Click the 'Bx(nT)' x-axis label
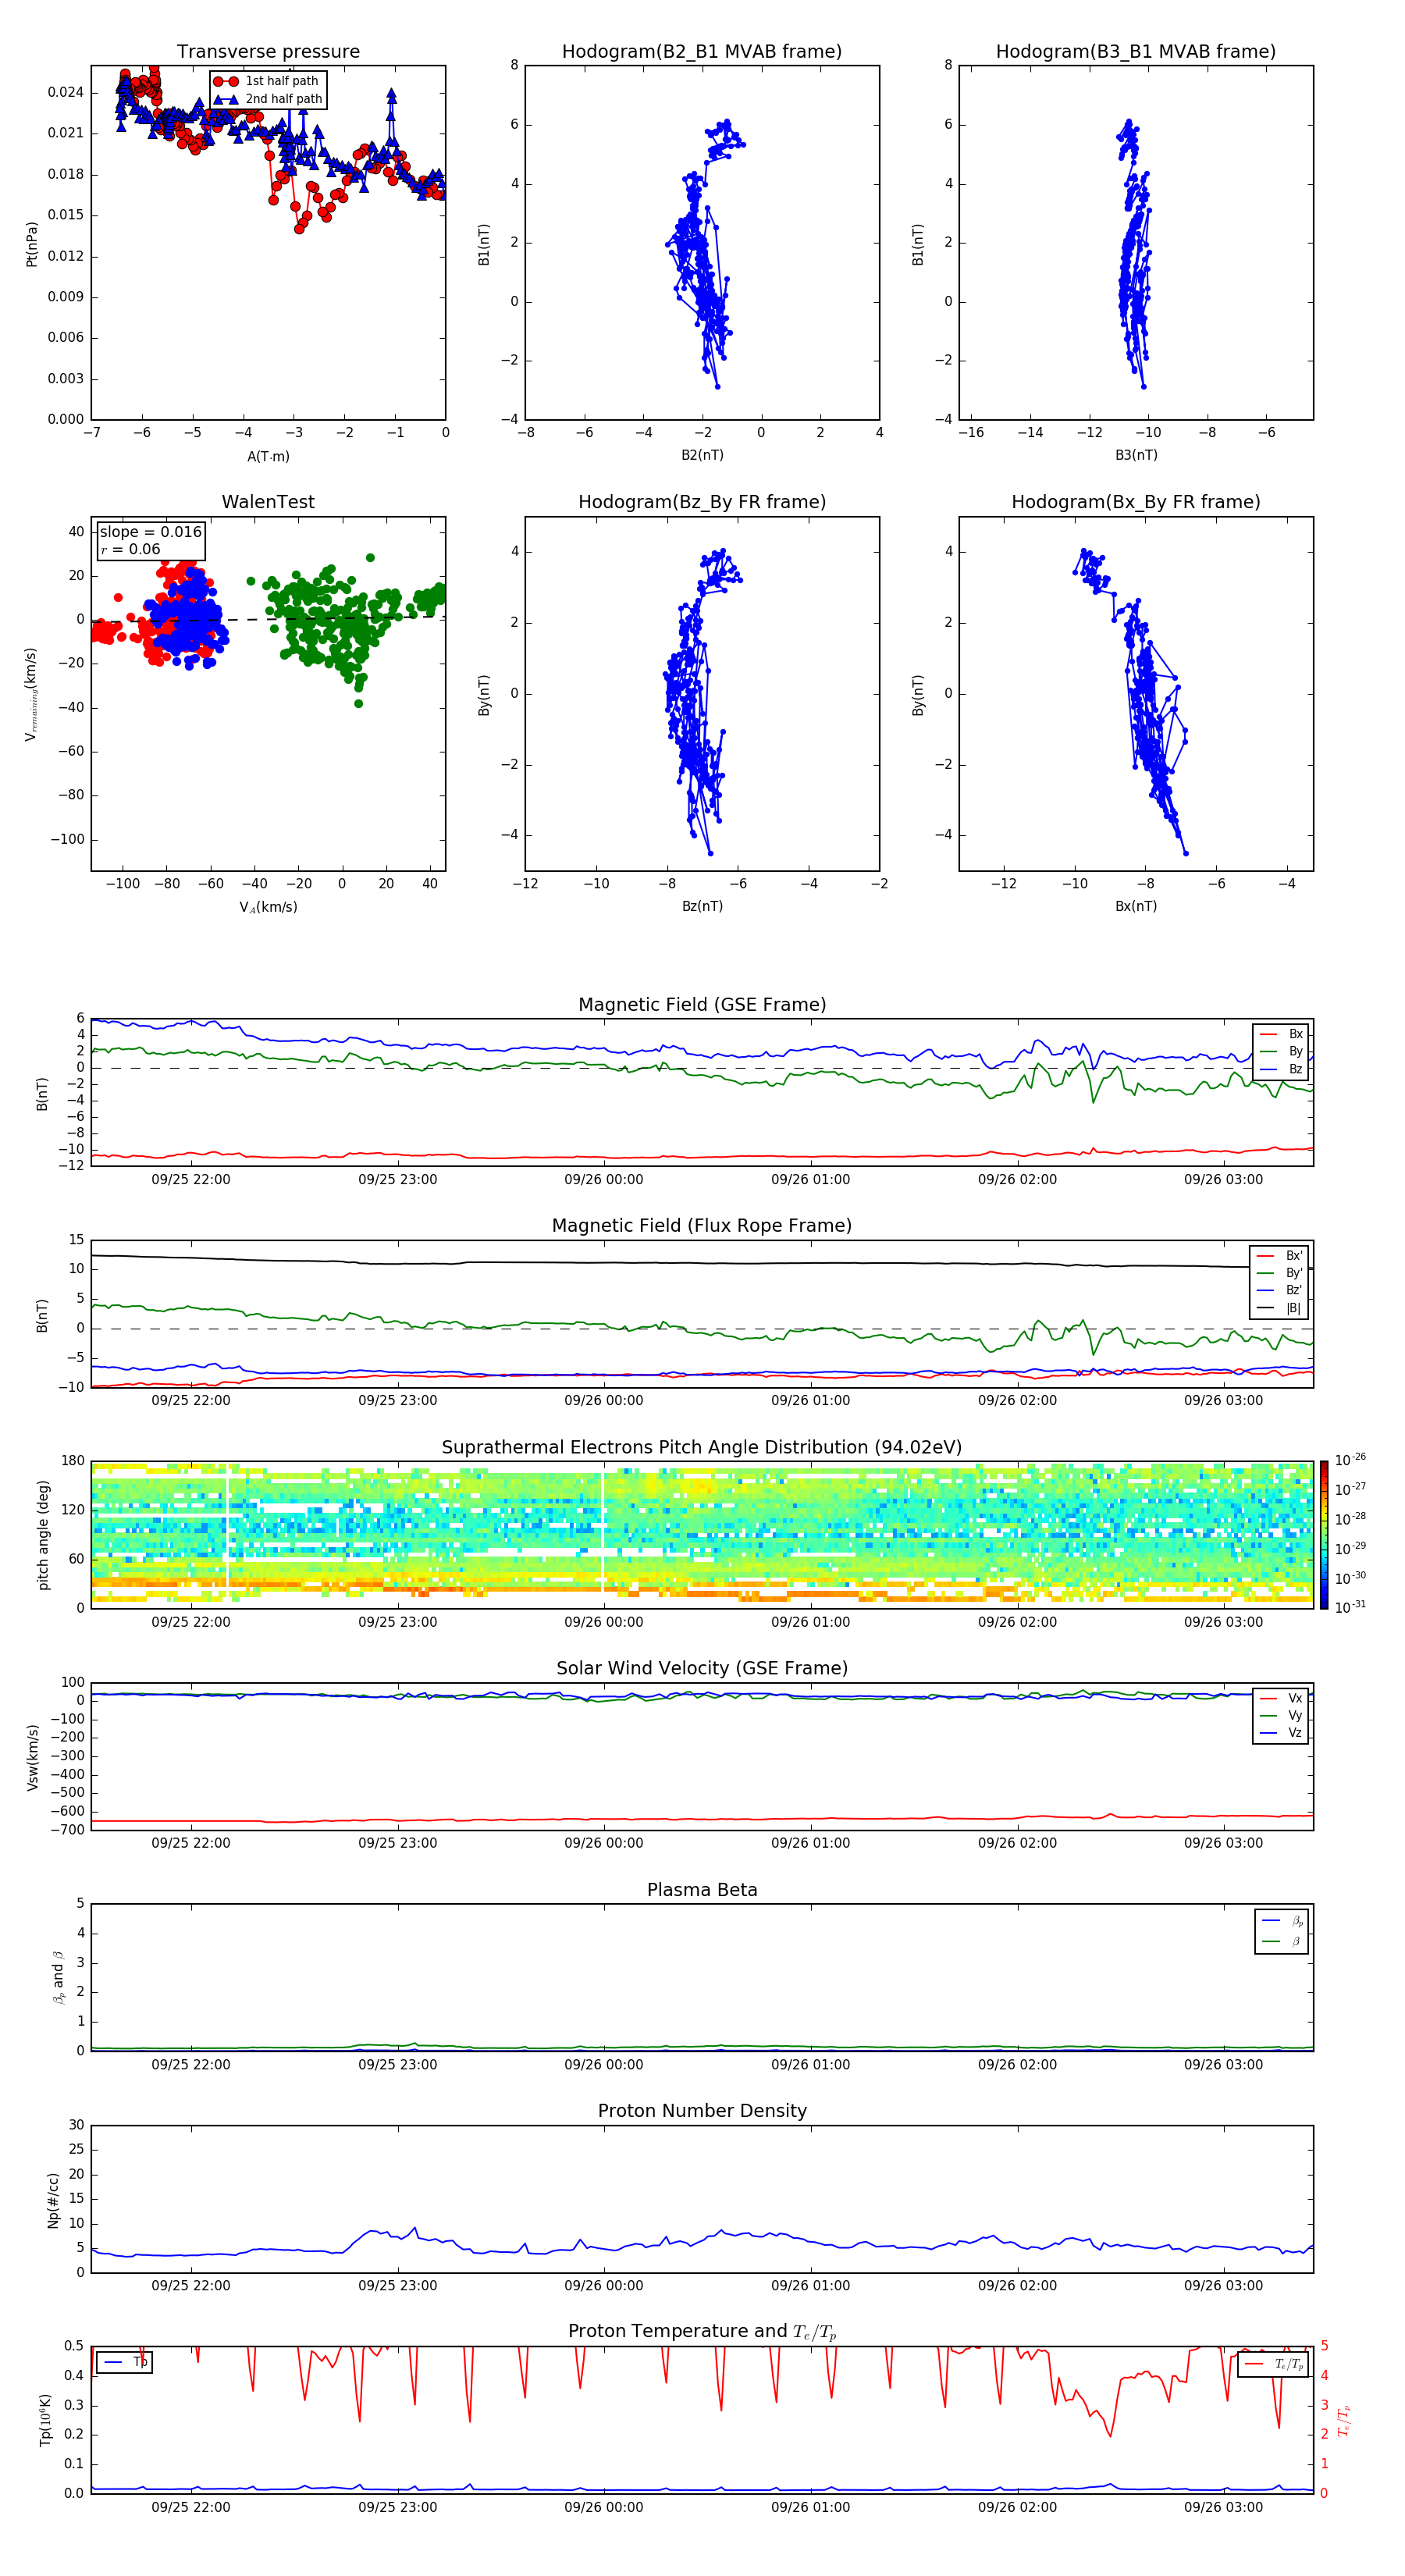Viewport: 1405px width, 2576px height. pos(1136,906)
